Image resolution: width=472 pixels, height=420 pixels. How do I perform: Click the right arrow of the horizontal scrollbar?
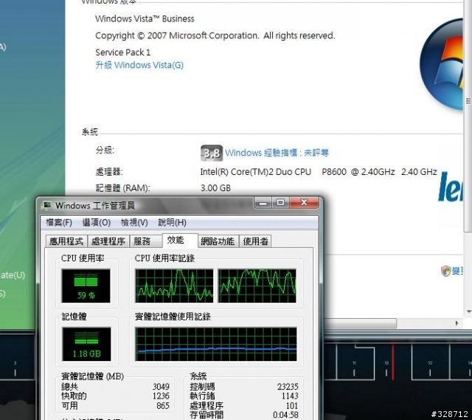coord(457,323)
